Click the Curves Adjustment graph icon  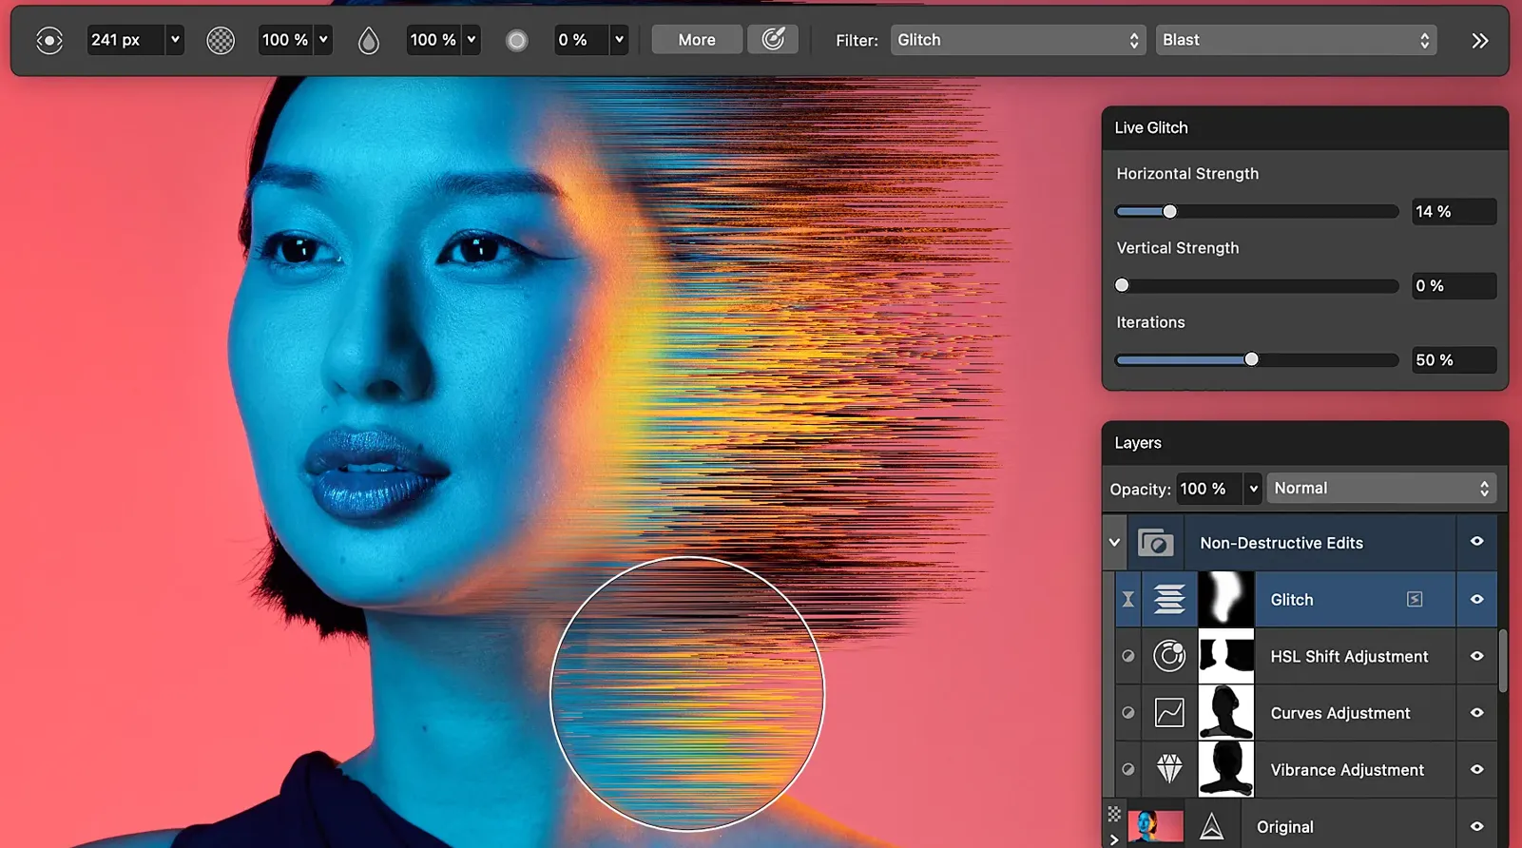click(x=1169, y=713)
